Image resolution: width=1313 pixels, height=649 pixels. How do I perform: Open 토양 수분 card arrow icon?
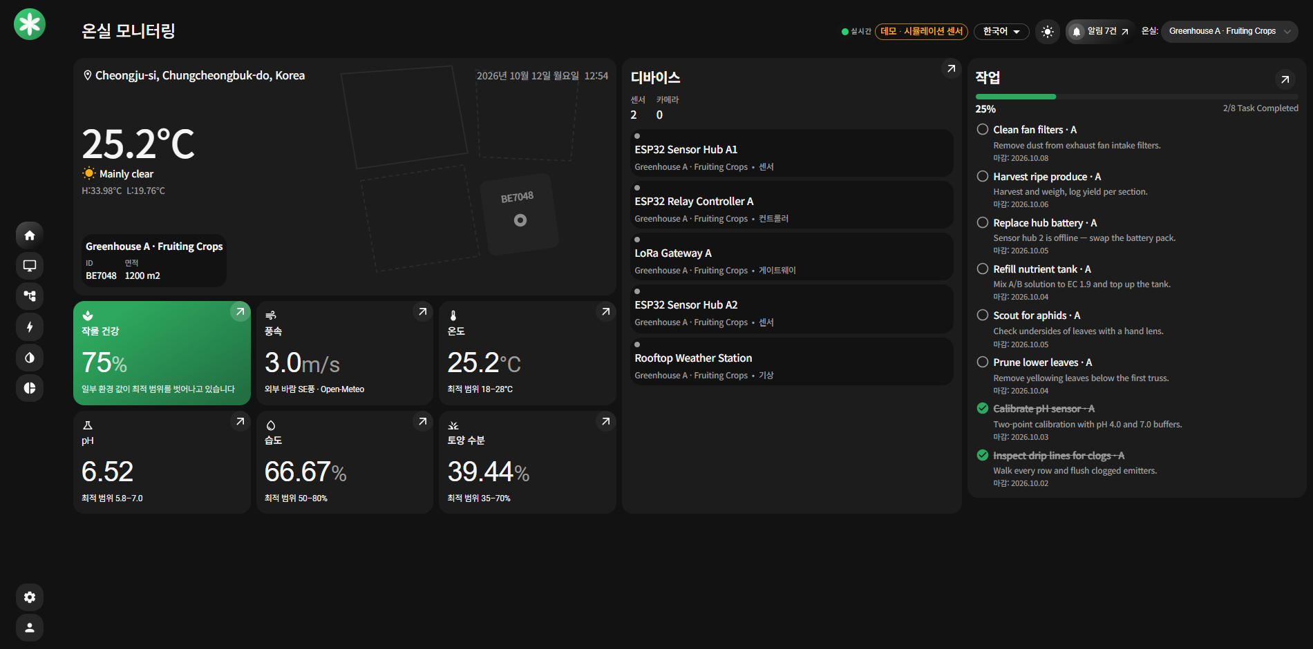(605, 421)
